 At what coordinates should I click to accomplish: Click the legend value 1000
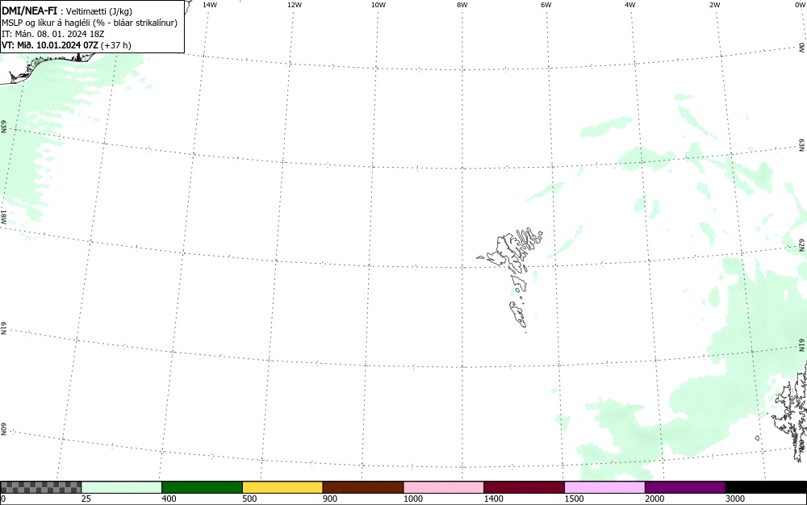coord(412,499)
